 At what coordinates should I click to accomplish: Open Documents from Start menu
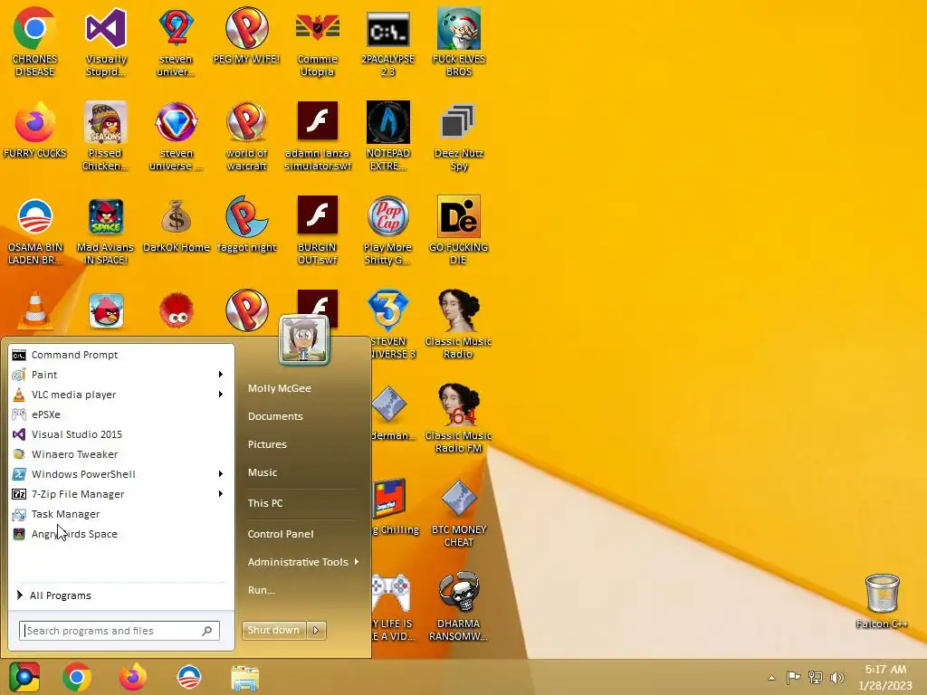[275, 416]
